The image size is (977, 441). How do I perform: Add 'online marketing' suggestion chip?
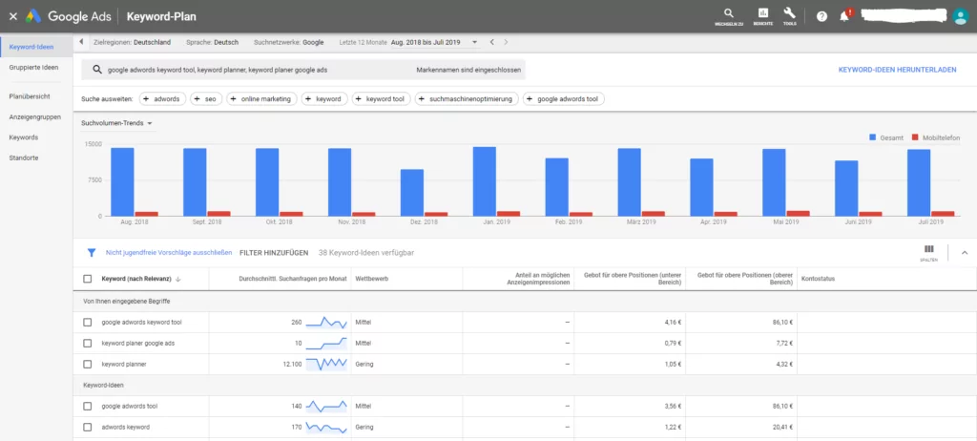[261, 99]
